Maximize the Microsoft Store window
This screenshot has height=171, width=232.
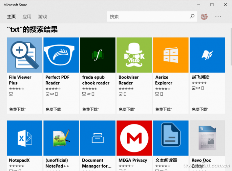click(x=212, y=5)
